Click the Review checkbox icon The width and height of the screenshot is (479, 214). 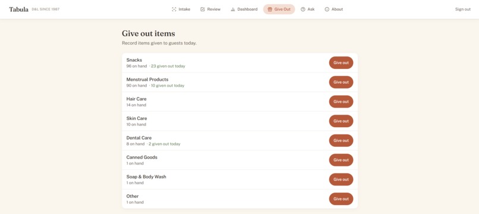203,9
